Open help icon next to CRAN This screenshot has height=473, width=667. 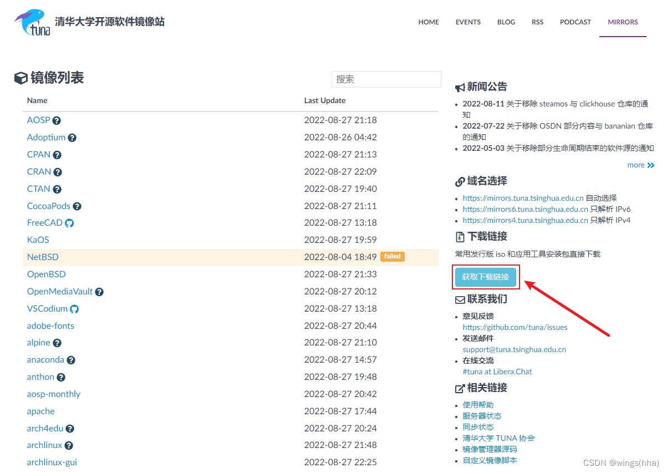58,172
